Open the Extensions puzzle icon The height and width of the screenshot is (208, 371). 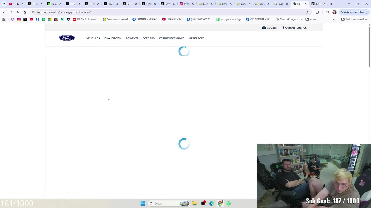(317, 12)
